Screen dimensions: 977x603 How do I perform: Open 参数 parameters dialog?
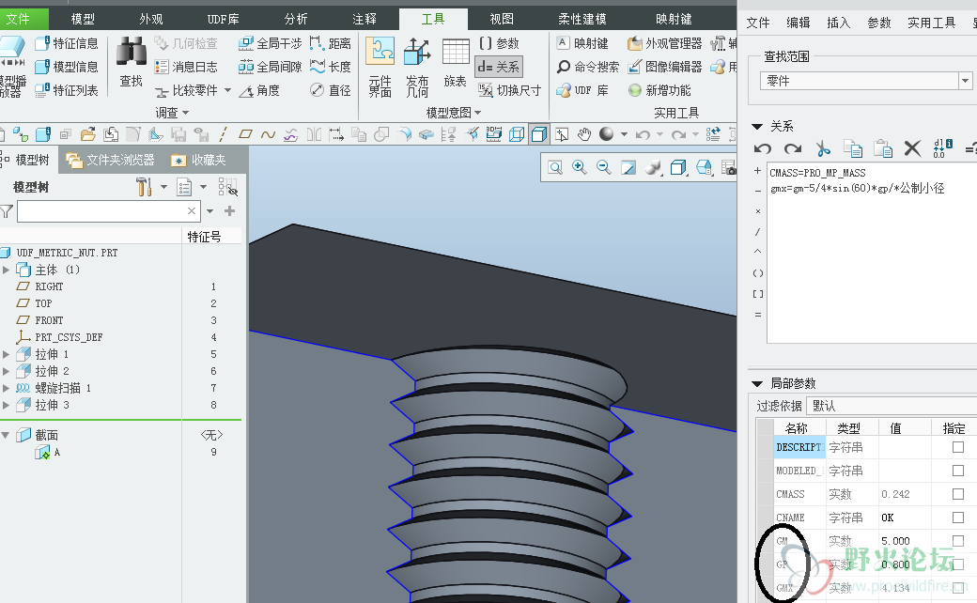click(x=499, y=43)
